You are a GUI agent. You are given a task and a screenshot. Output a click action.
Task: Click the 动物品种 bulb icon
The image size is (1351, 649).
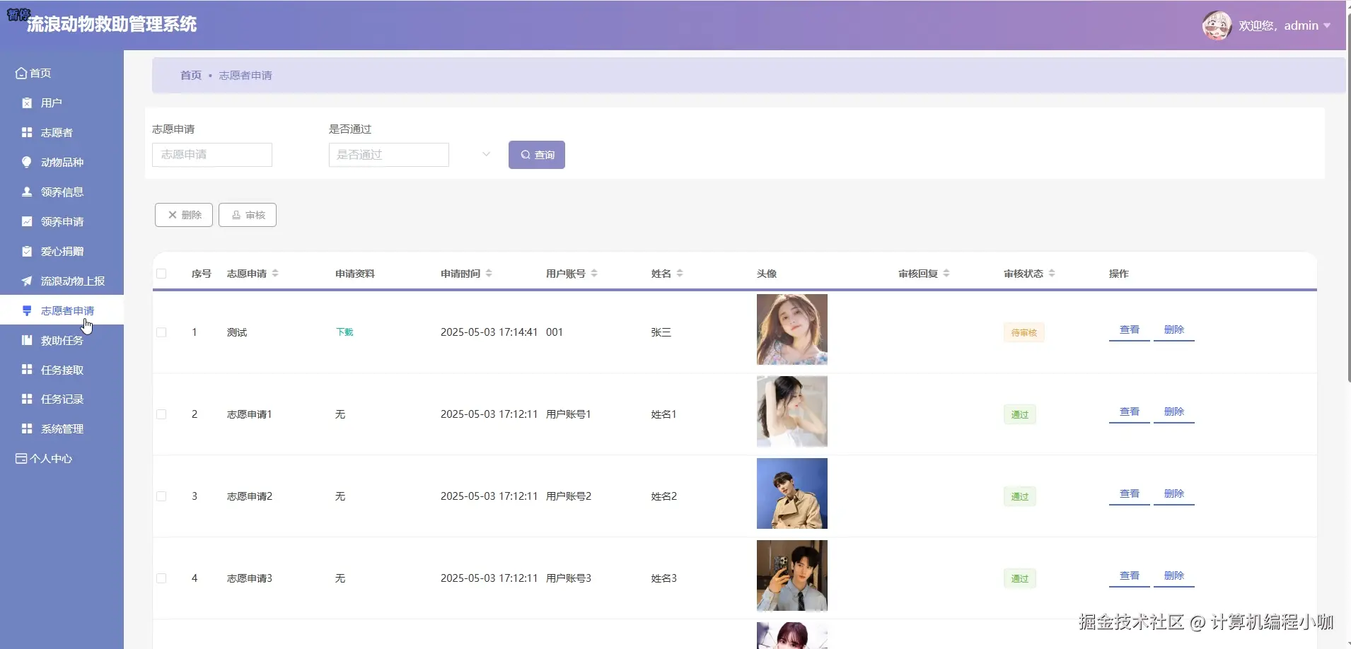[x=27, y=163]
